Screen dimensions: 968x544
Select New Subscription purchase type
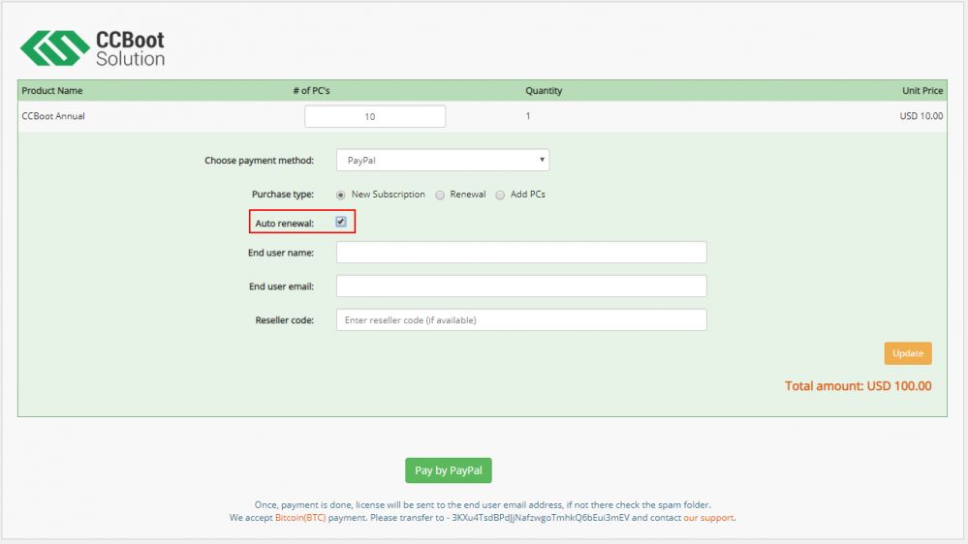[341, 195]
